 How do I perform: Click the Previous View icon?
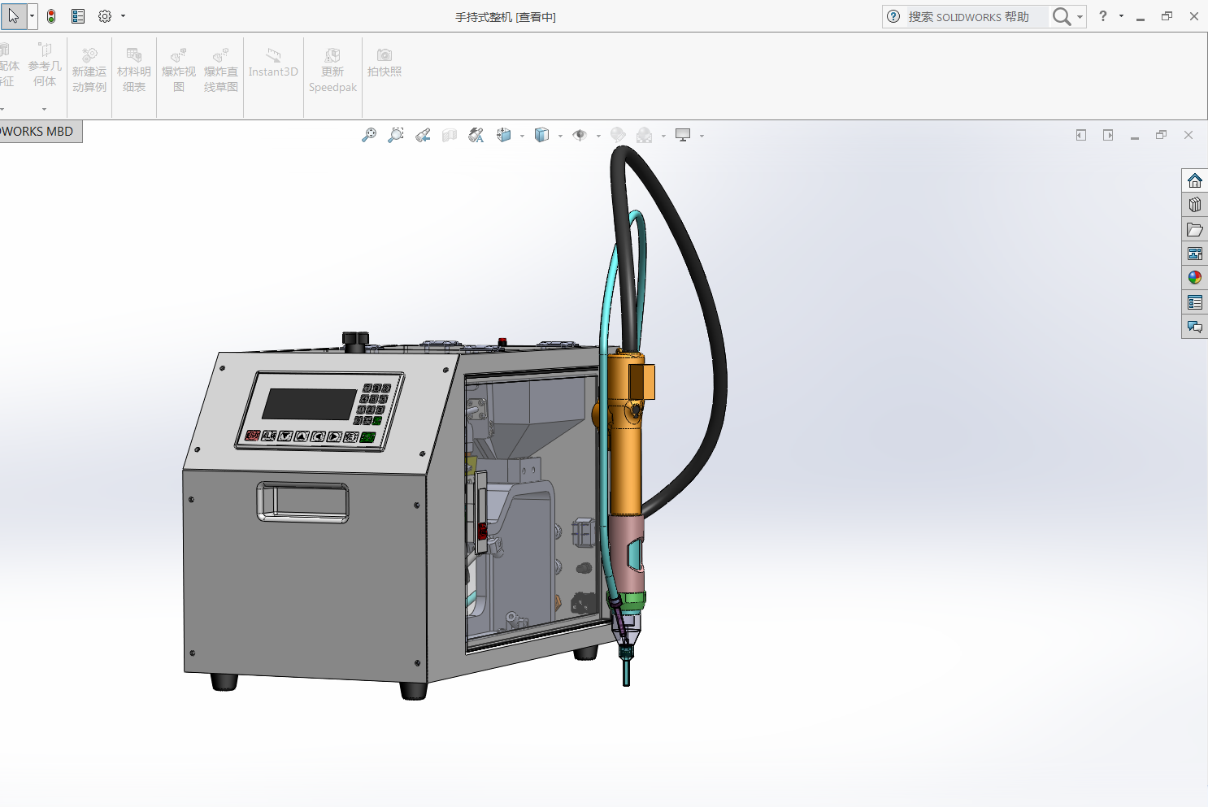pyautogui.click(x=423, y=135)
